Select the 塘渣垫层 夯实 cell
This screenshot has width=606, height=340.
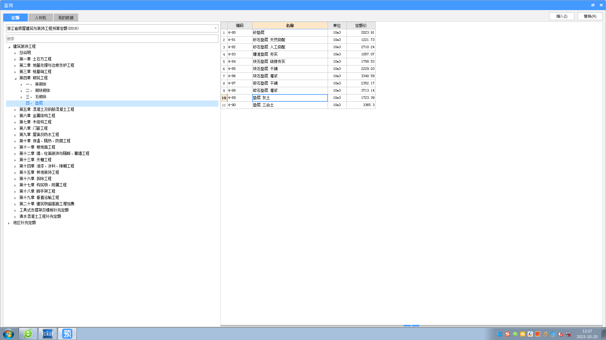(290, 54)
